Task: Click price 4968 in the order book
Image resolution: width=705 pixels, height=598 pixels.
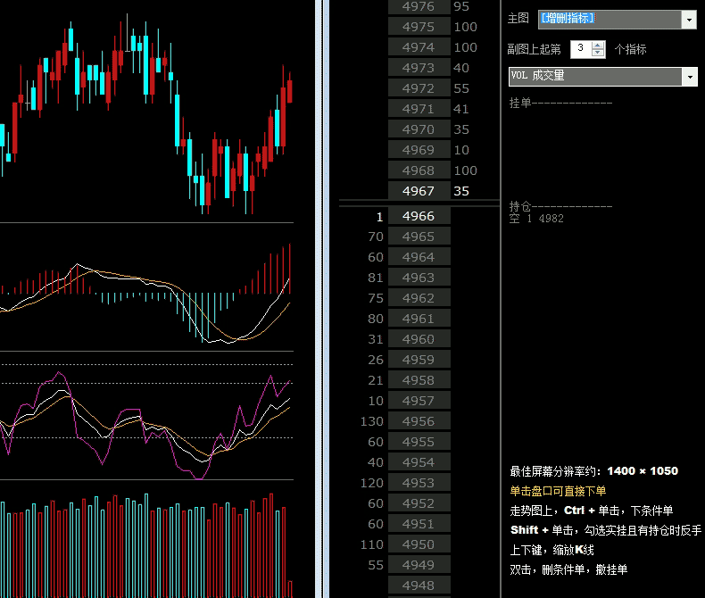Action: pos(419,170)
